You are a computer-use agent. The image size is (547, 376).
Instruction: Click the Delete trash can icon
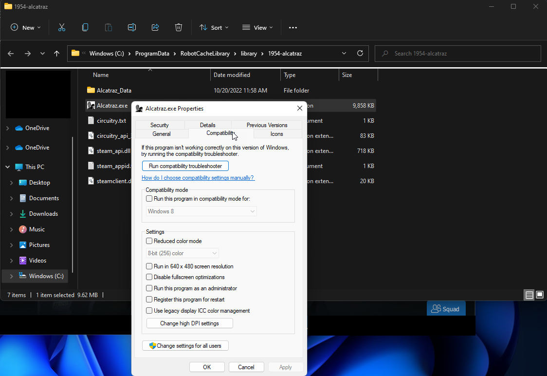pos(179,28)
